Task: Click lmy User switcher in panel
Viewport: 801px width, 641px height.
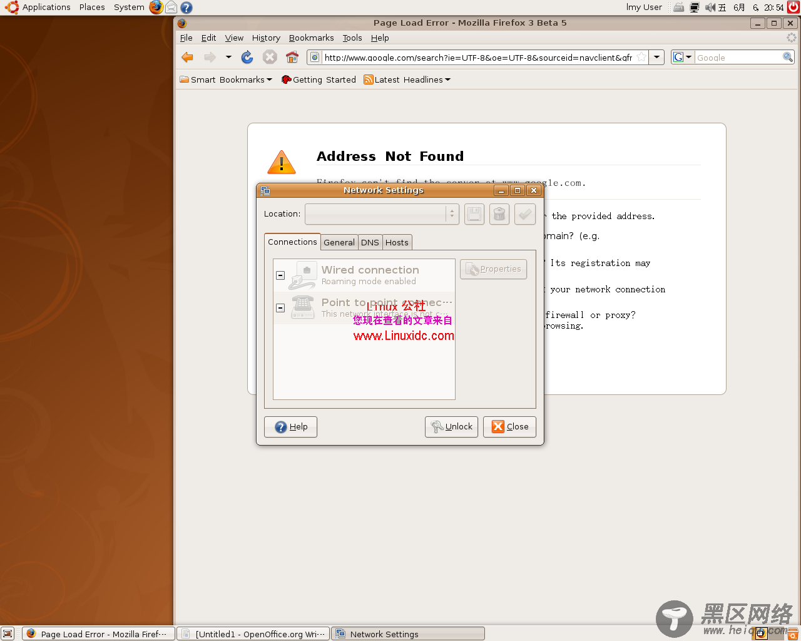Action: coord(644,8)
